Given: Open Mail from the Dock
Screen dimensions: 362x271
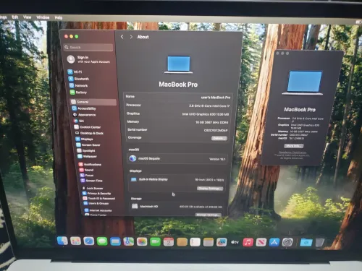Looking at the screenshot, I should [115, 241].
